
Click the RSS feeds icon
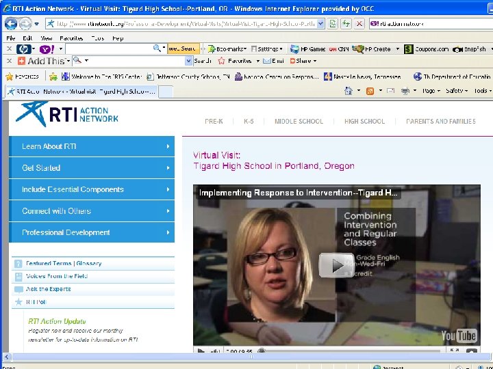coord(370,91)
